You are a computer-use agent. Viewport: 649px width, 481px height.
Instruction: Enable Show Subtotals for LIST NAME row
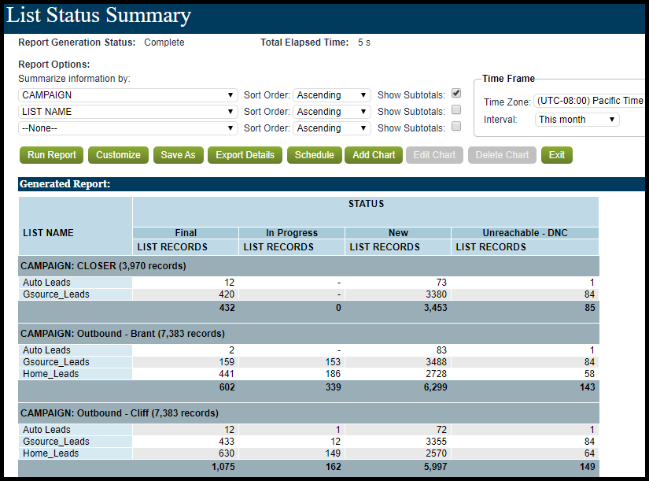point(456,109)
